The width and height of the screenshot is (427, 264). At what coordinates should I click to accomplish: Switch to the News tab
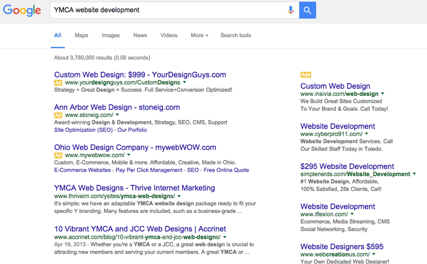point(140,36)
